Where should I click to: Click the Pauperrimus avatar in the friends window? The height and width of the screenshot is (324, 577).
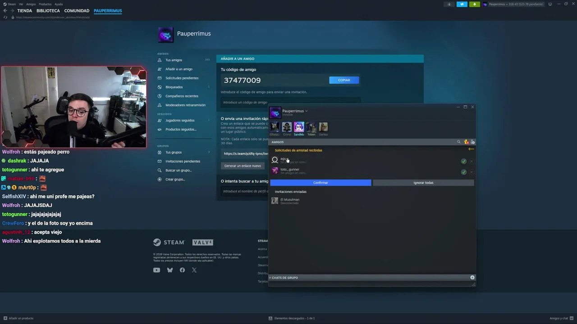[x=275, y=112]
